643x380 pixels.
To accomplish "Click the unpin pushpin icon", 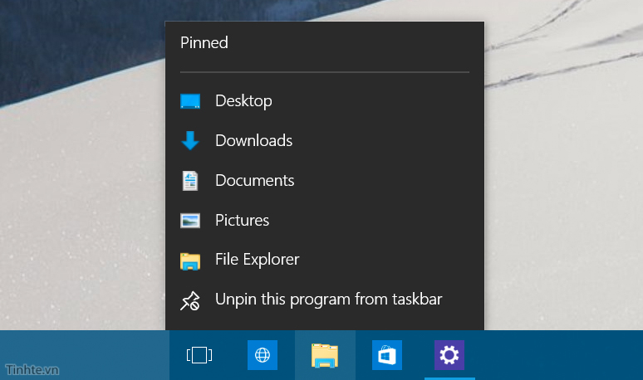I will pos(190,300).
